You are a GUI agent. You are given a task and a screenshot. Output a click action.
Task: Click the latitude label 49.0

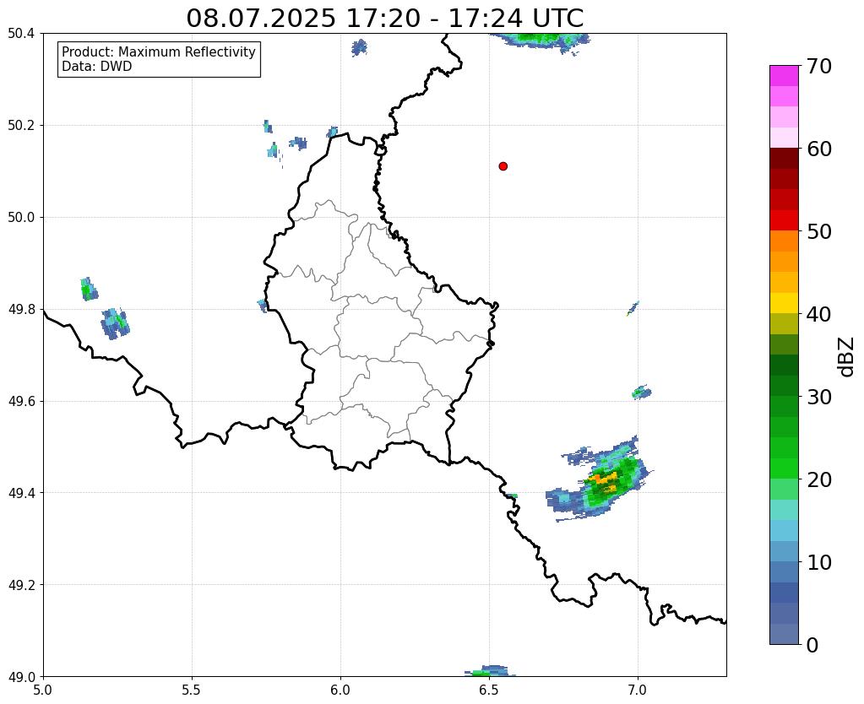coord(21,677)
